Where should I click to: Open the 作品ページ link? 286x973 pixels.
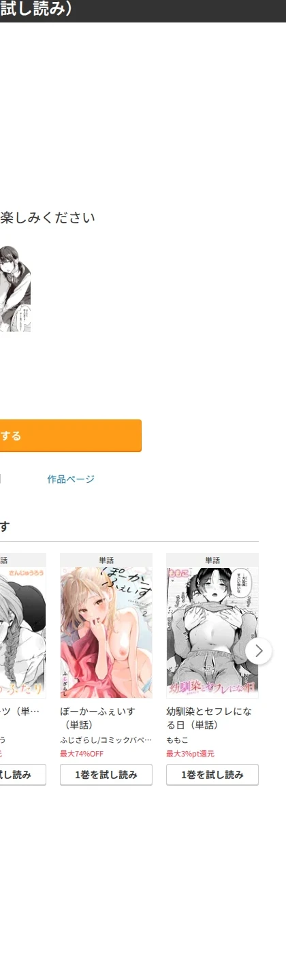coord(71,479)
